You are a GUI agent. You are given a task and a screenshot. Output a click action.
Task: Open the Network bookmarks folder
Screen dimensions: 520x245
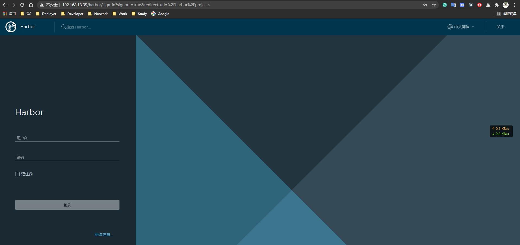(98, 14)
